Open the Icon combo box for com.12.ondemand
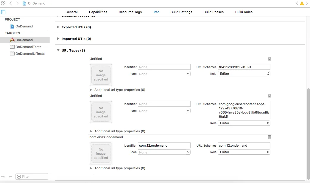This screenshot has width=310, height=183. click(x=164, y=152)
